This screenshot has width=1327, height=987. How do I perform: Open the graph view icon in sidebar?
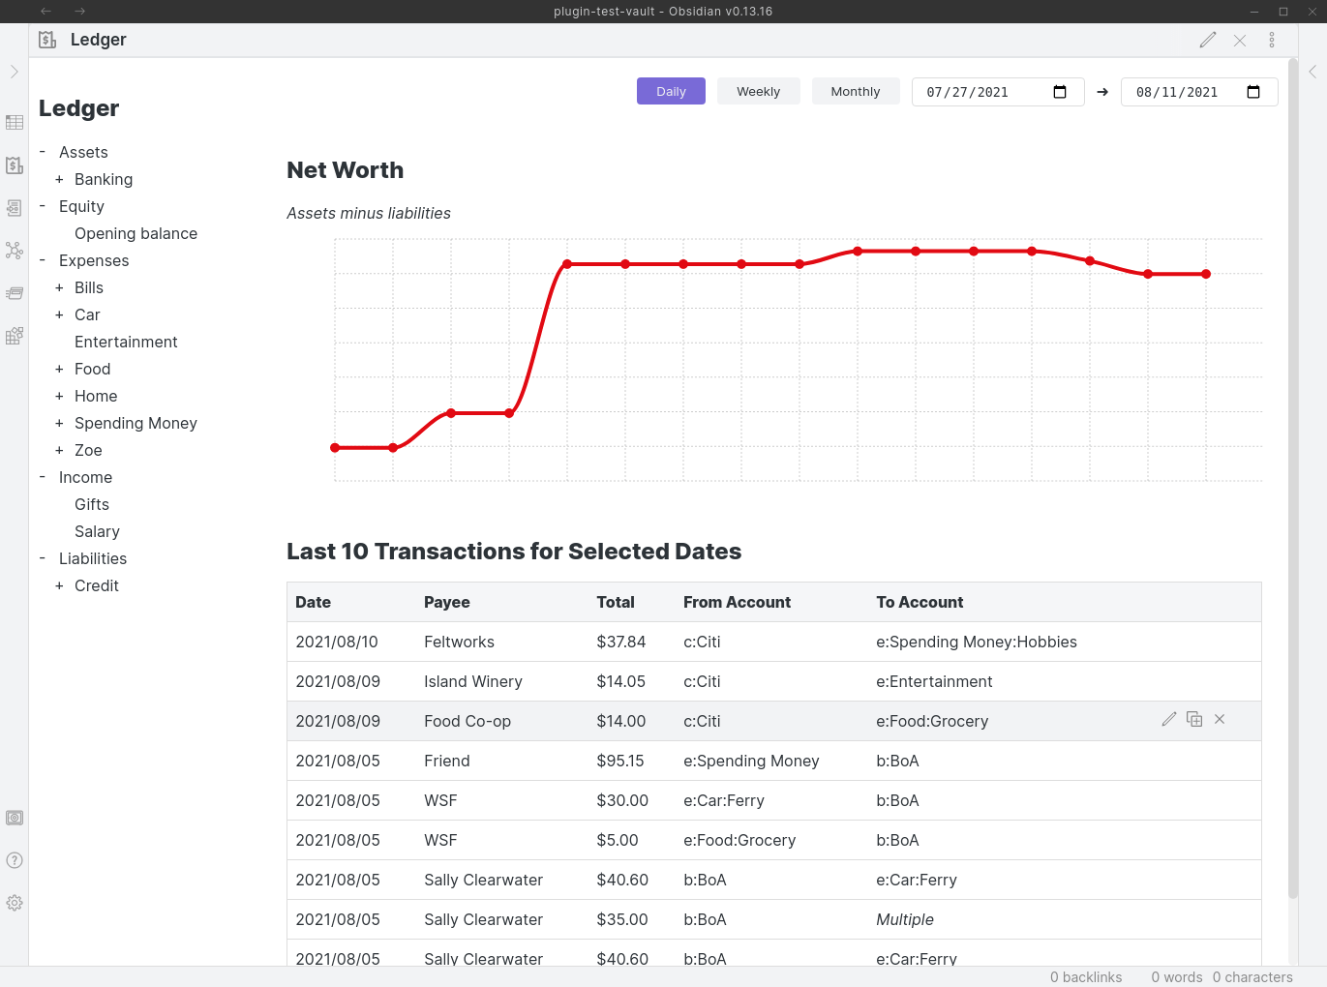[x=15, y=251]
